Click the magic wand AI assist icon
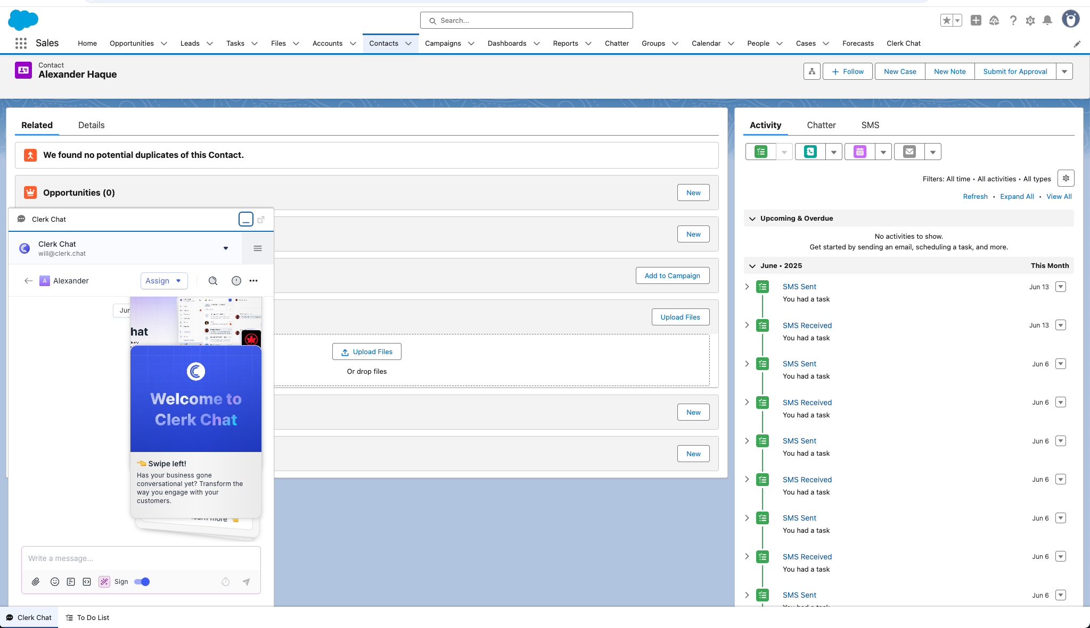This screenshot has width=1090, height=628. [104, 582]
